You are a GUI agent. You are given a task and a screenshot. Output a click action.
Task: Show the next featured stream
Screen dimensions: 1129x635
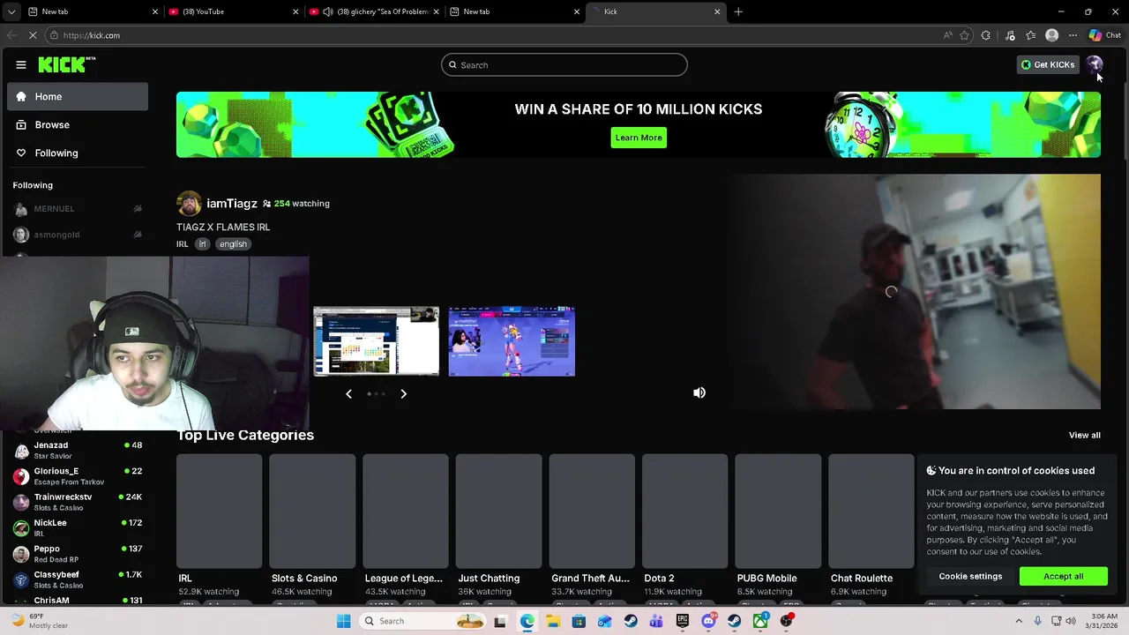tap(404, 393)
